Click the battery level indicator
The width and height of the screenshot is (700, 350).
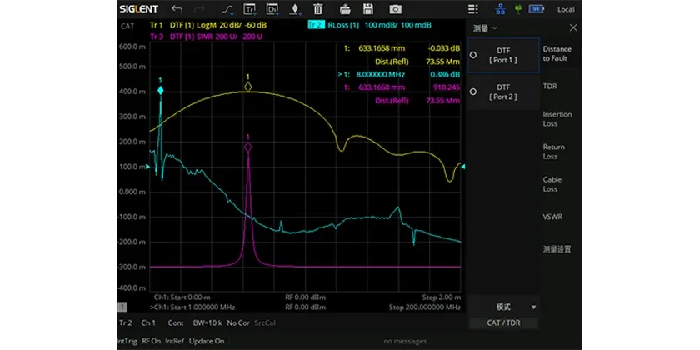click(536, 9)
